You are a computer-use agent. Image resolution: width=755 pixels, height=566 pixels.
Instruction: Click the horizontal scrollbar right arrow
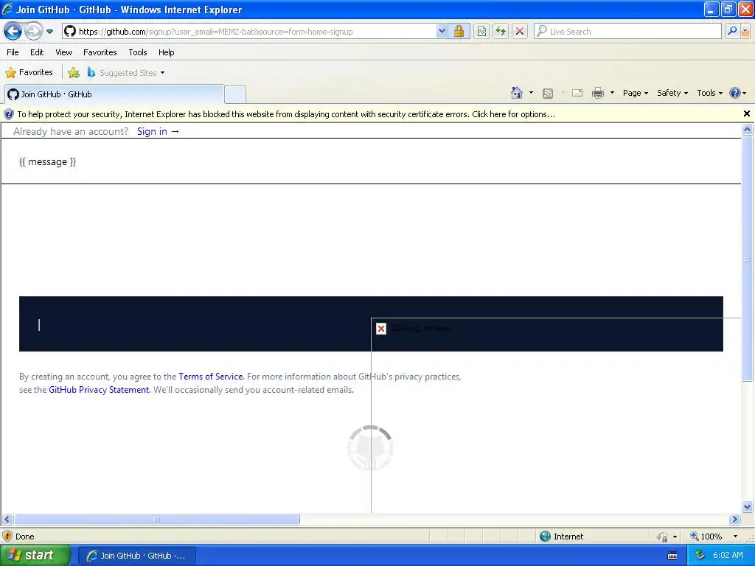tap(735, 520)
